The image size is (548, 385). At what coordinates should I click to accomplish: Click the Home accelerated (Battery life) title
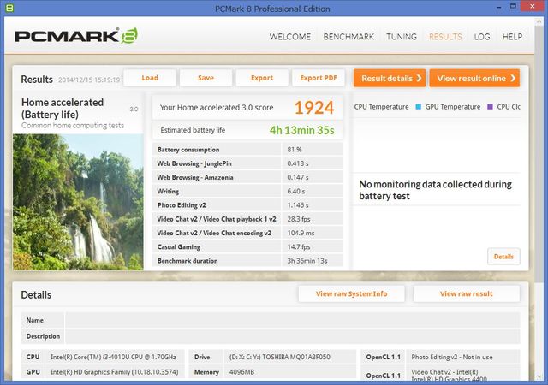[x=63, y=109]
